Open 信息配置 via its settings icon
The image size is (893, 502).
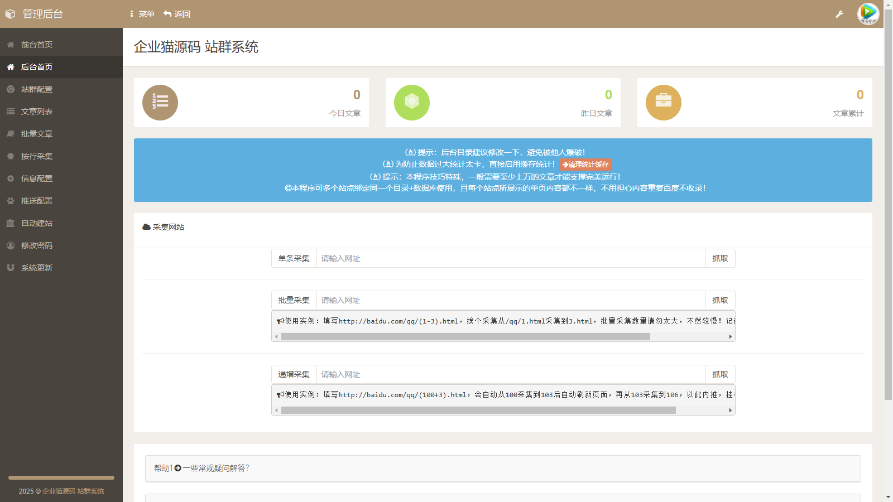[10, 178]
